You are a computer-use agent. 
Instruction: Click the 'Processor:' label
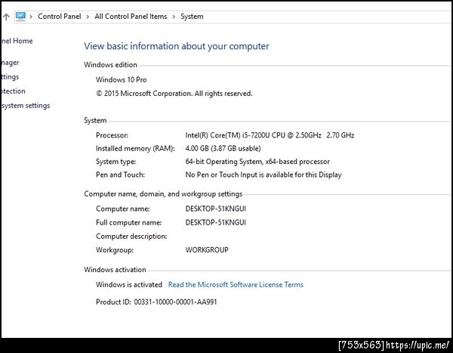[112, 135]
